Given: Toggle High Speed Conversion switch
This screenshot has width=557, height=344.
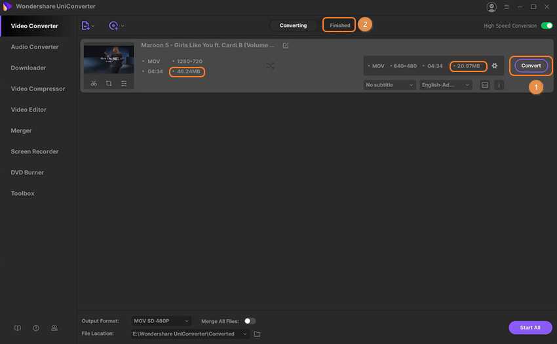Looking at the screenshot, I should click(x=547, y=26).
